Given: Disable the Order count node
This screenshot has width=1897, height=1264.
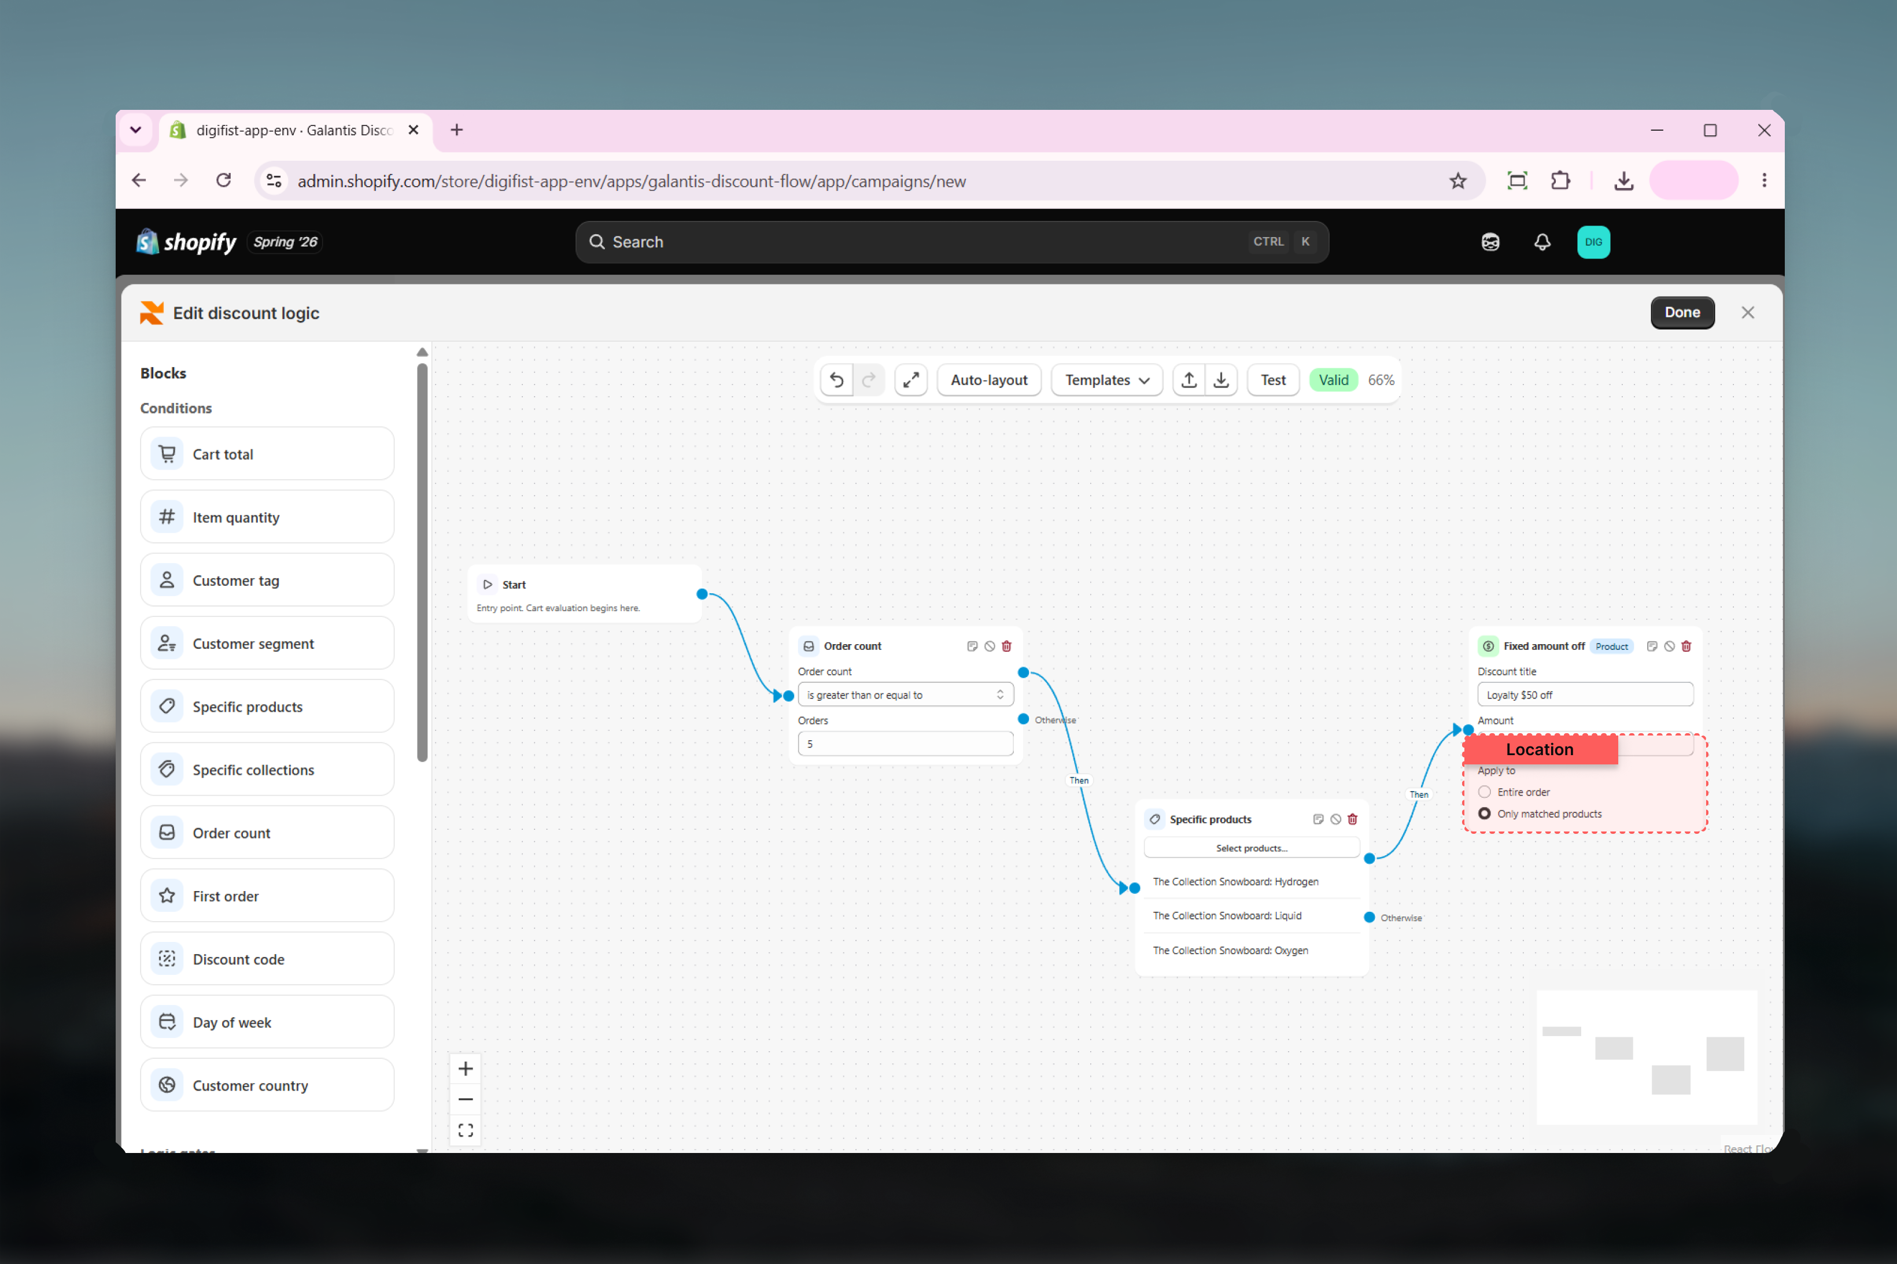Looking at the screenshot, I should [989, 646].
